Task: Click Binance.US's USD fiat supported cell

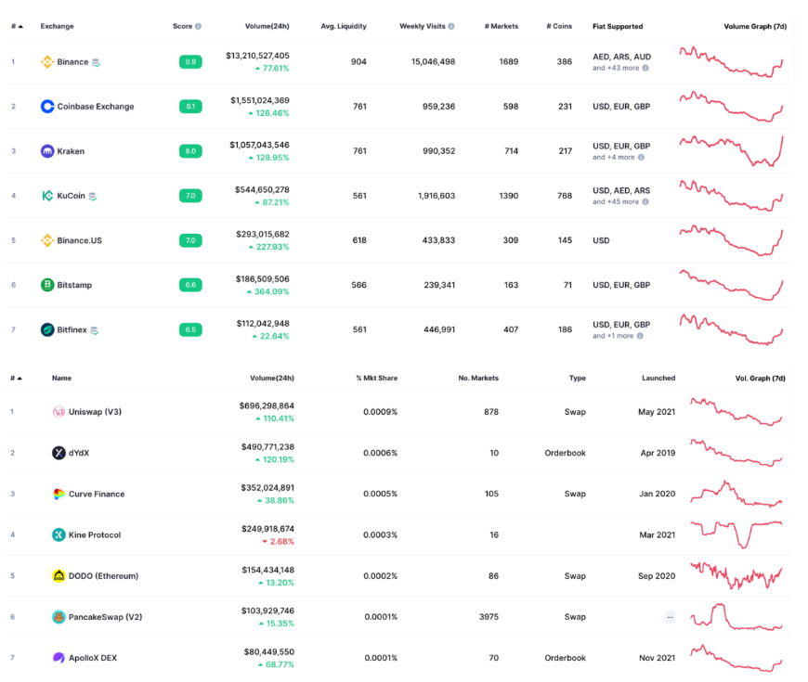Action: click(601, 240)
